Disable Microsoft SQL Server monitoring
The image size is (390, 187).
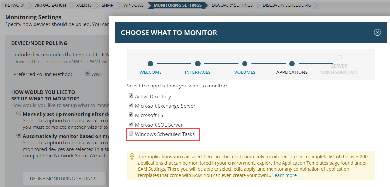(131, 124)
